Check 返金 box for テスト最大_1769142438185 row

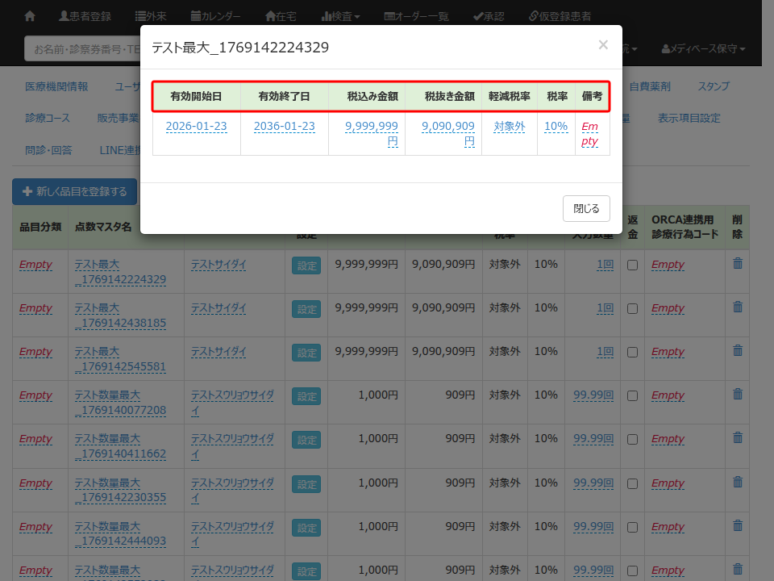pyautogui.click(x=633, y=308)
